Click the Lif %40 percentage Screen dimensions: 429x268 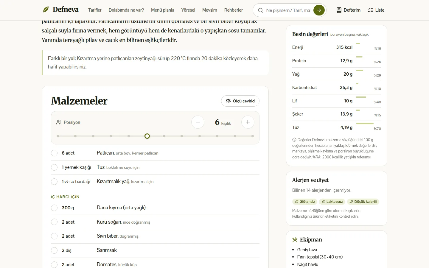[x=377, y=102]
